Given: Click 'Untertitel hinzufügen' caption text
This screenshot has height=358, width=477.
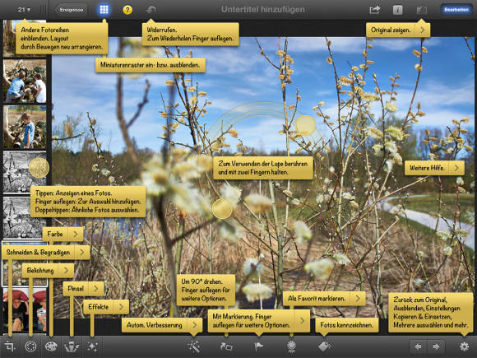Looking at the screenshot, I should tap(263, 9).
